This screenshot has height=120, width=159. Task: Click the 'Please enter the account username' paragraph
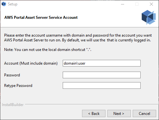point(78,38)
